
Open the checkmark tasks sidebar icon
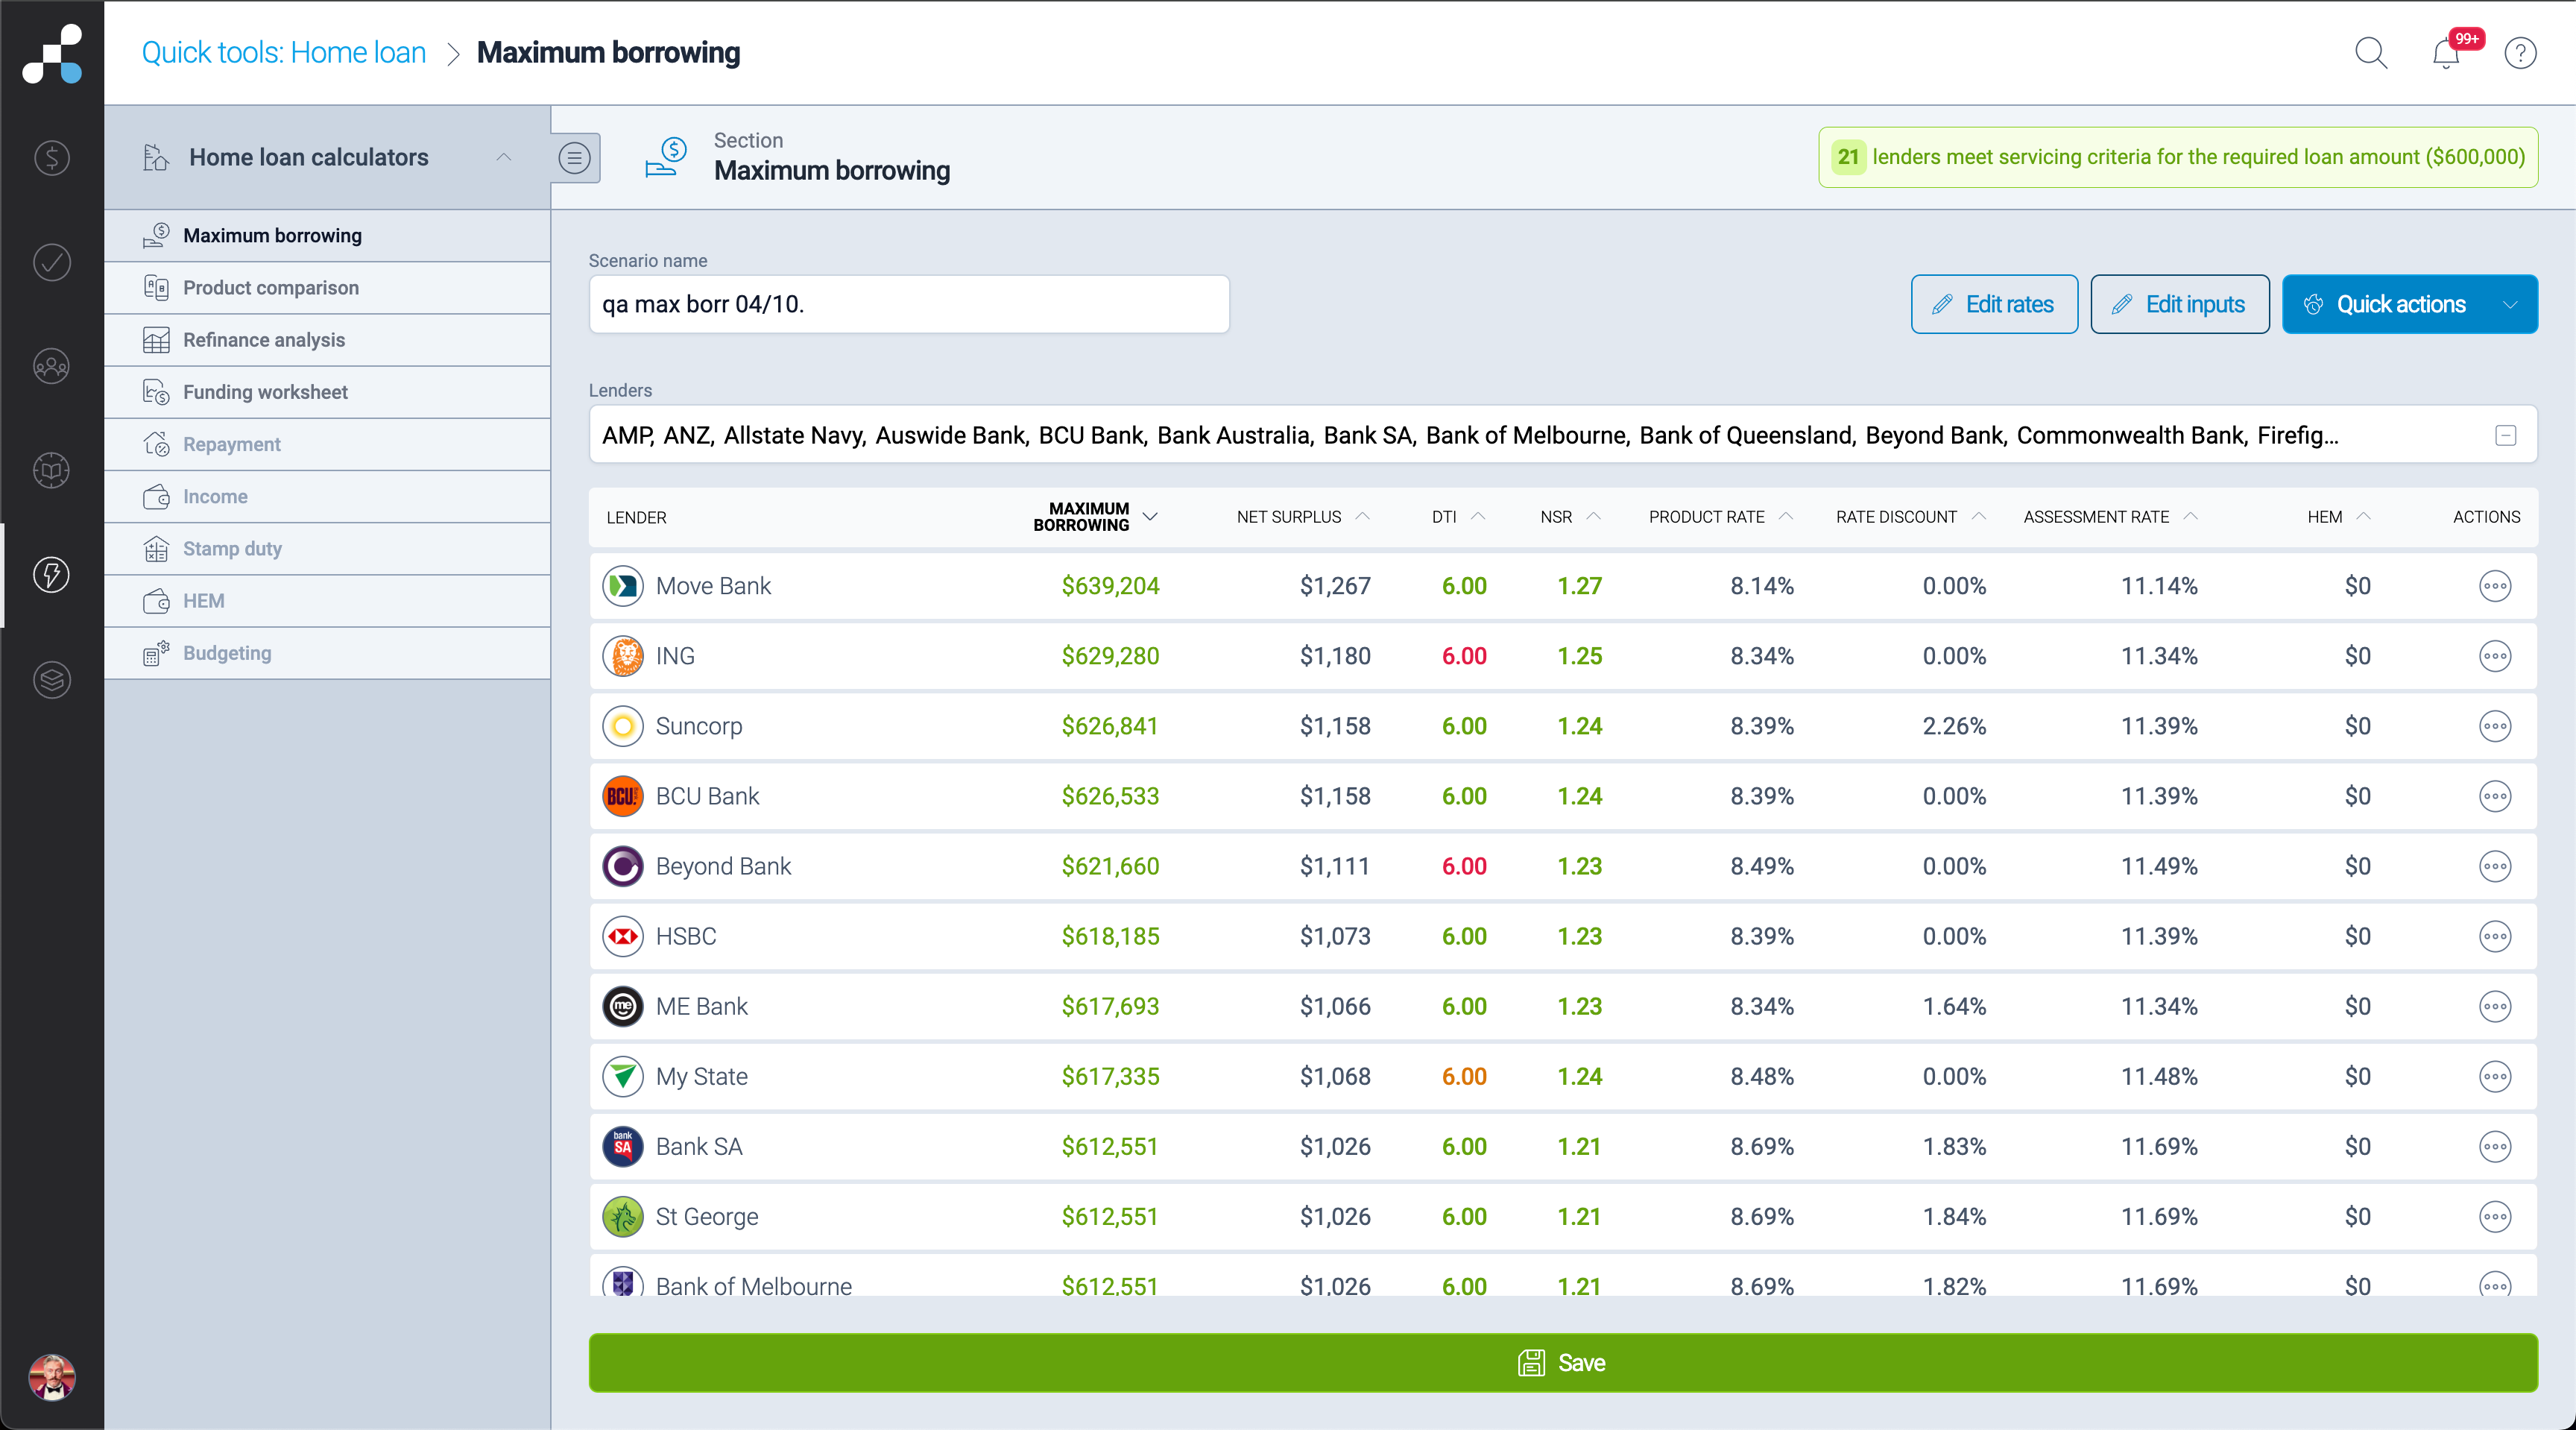[52, 262]
